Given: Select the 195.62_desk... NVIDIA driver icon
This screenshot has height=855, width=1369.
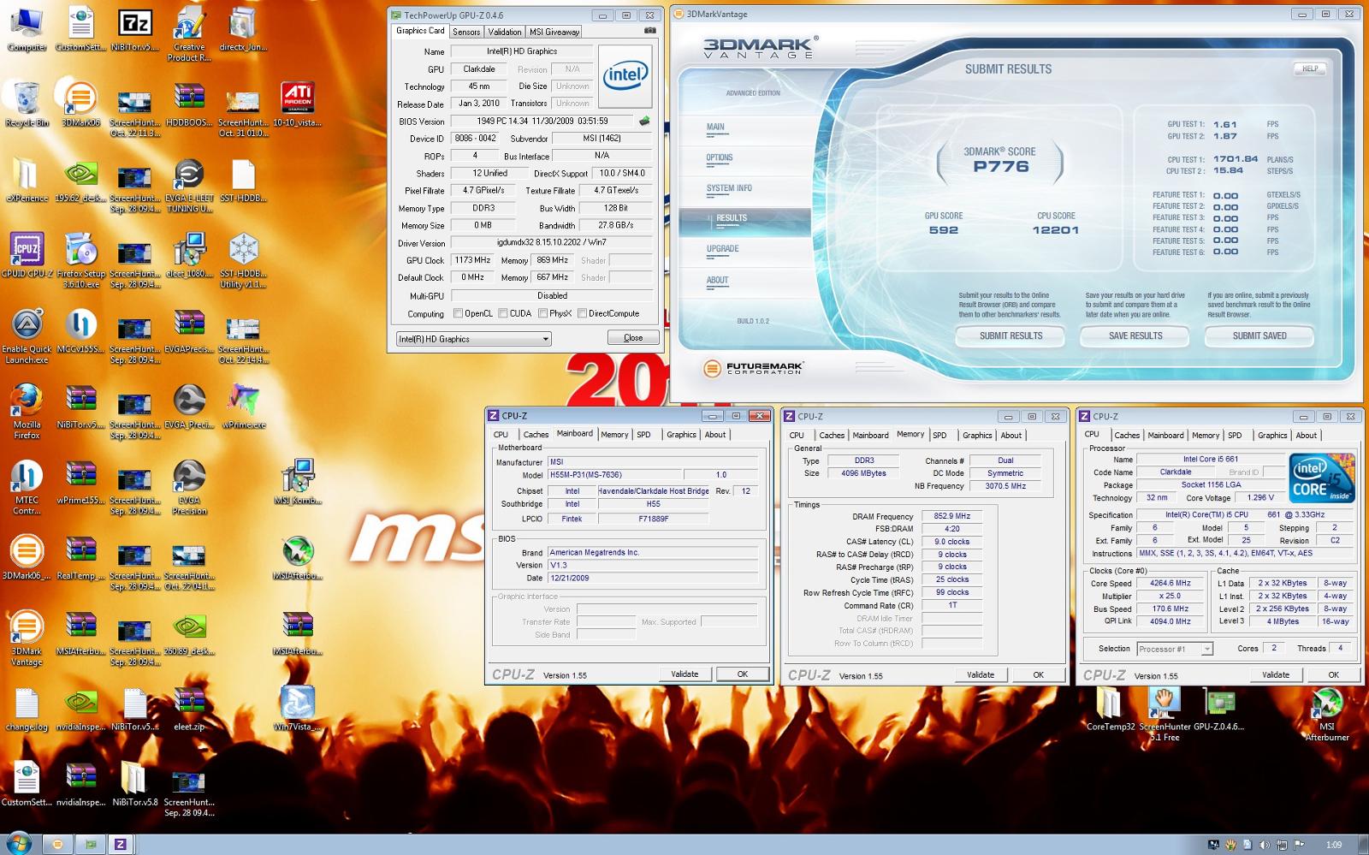Looking at the screenshot, I should 80,179.
